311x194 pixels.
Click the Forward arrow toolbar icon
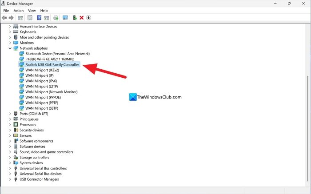pyautogui.click(x=11, y=18)
